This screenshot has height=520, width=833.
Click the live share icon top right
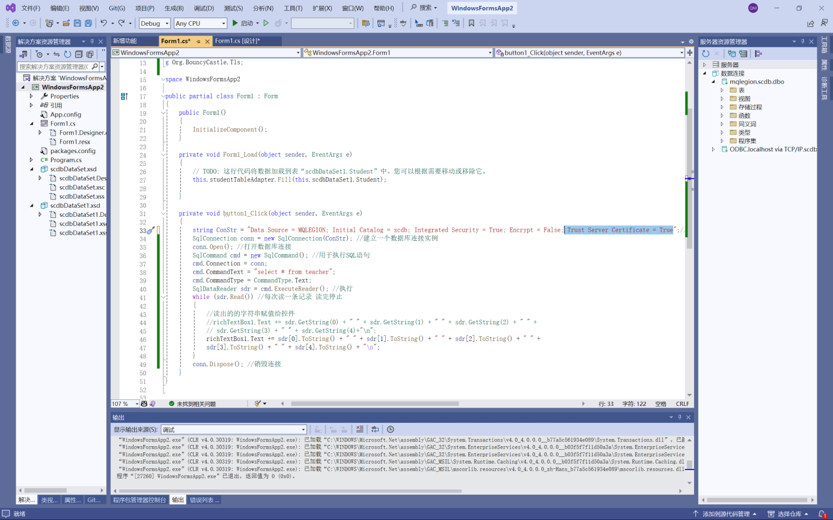[x=810, y=23]
